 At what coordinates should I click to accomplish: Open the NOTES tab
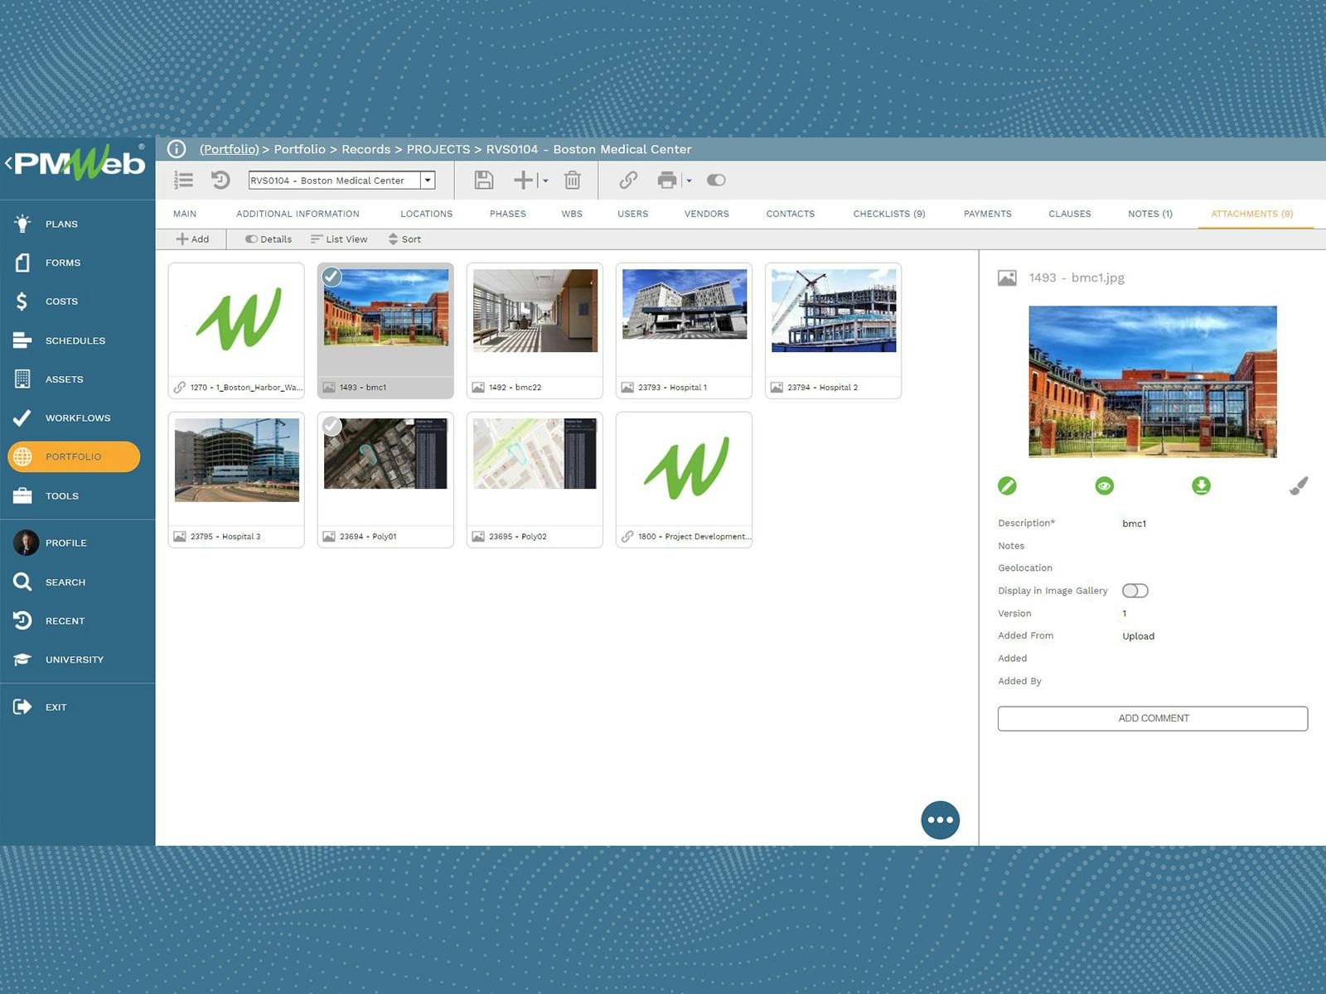[1149, 214]
